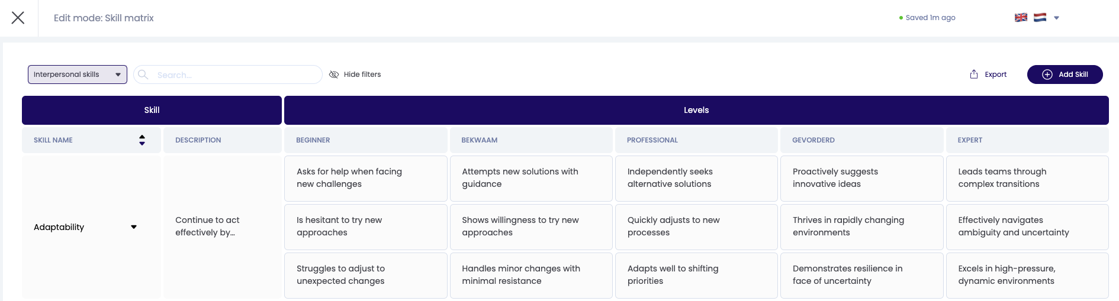Click the crossed-eye Hide filters icon
Image resolution: width=1119 pixels, height=301 pixels.
click(x=334, y=75)
